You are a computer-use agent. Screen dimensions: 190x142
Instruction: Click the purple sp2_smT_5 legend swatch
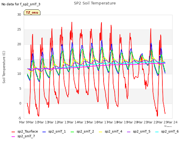coord(129,132)
